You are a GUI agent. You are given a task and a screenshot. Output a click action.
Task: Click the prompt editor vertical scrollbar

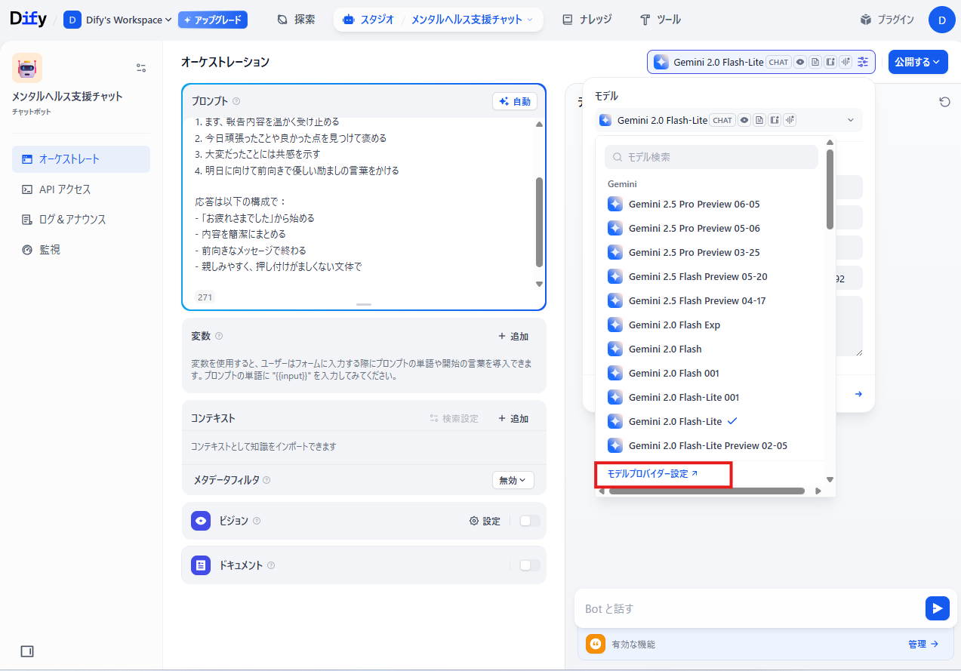pyautogui.click(x=539, y=222)
